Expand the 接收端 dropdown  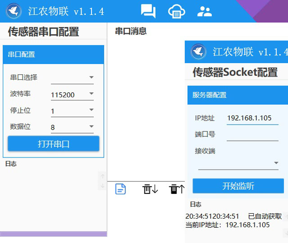(x=238, y=163)
